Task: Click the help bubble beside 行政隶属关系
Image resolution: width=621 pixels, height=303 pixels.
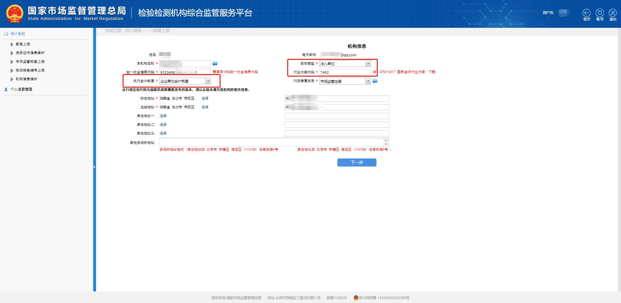Action: tap(375, 81)
